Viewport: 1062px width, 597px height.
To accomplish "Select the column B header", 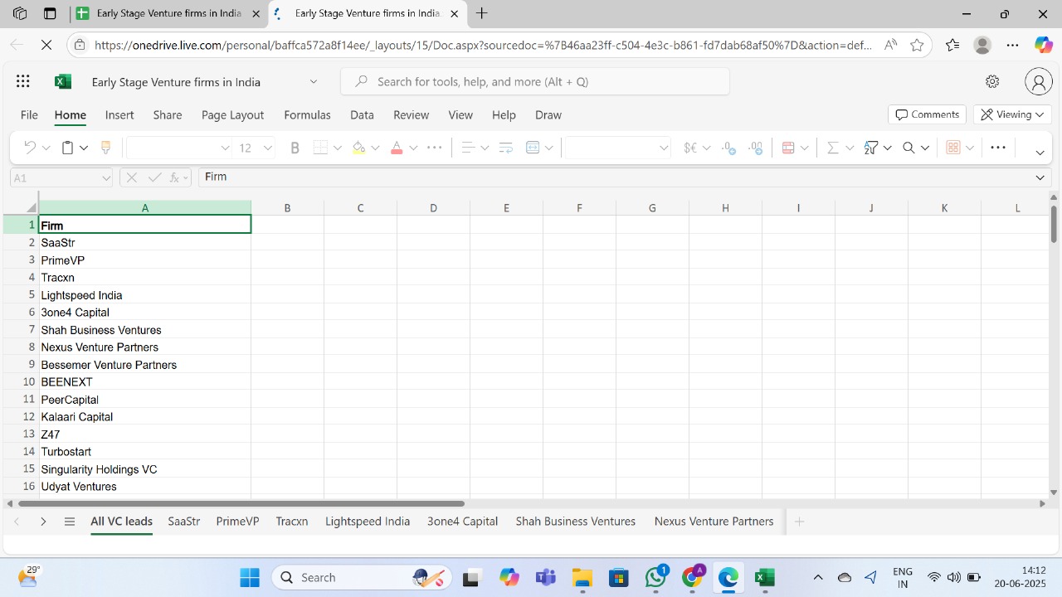I will click(x=287, y=207).
